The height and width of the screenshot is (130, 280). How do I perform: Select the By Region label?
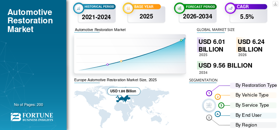[x=246, y=125]
